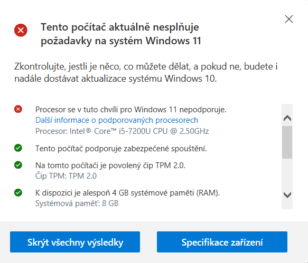This screenshot has width=308, height=263.
Task: Click the Intel Core i5-7200U processor detail line
Action: tap(122, 131)
